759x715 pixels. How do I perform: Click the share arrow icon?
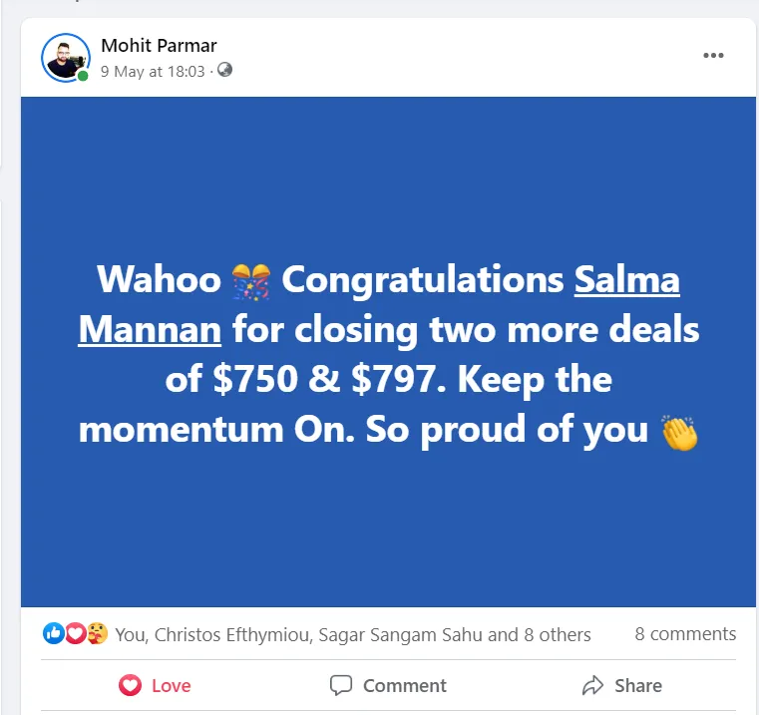[592, 685]
